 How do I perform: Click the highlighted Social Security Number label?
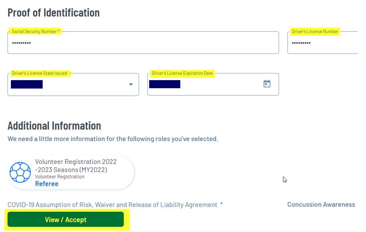36,31
